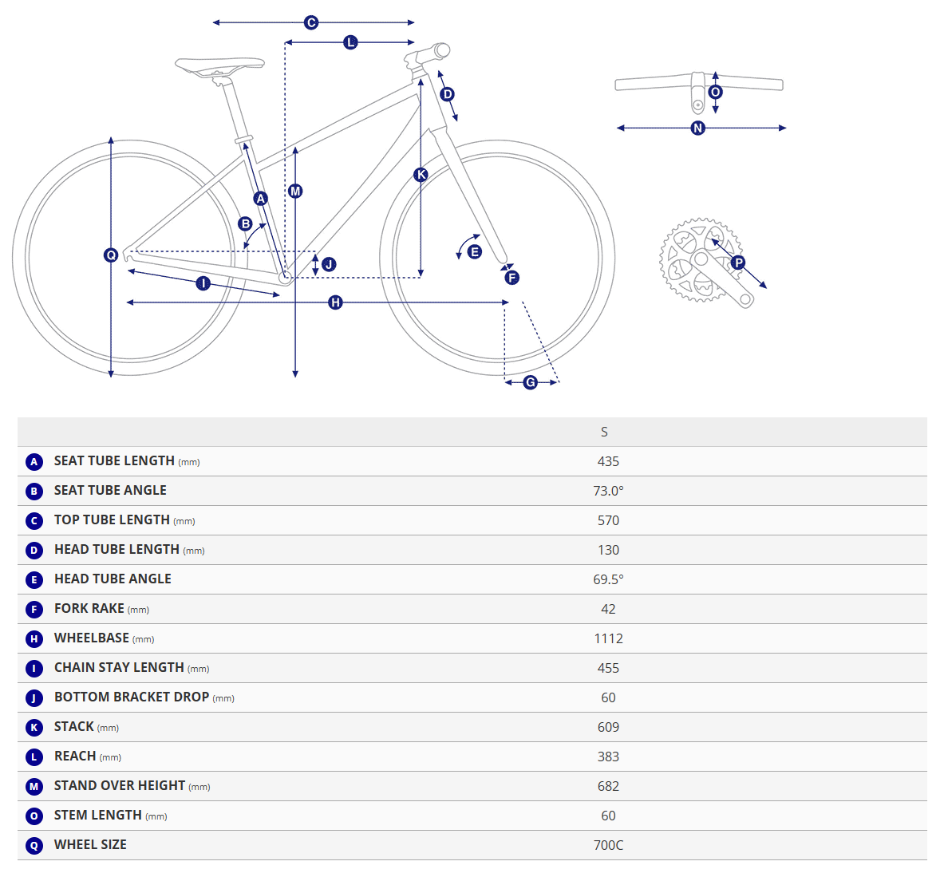Click the B badge in the table
The width and height of the screenshot is (940, 877).
[x=34, y=492]
